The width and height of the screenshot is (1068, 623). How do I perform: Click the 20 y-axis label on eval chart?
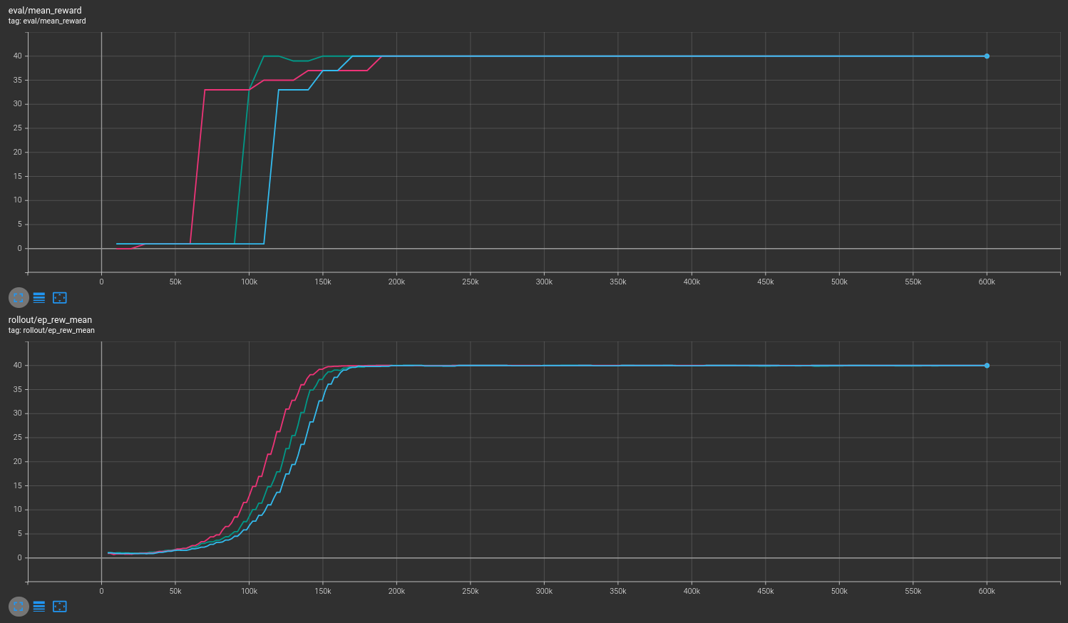[x=18, y=153]
